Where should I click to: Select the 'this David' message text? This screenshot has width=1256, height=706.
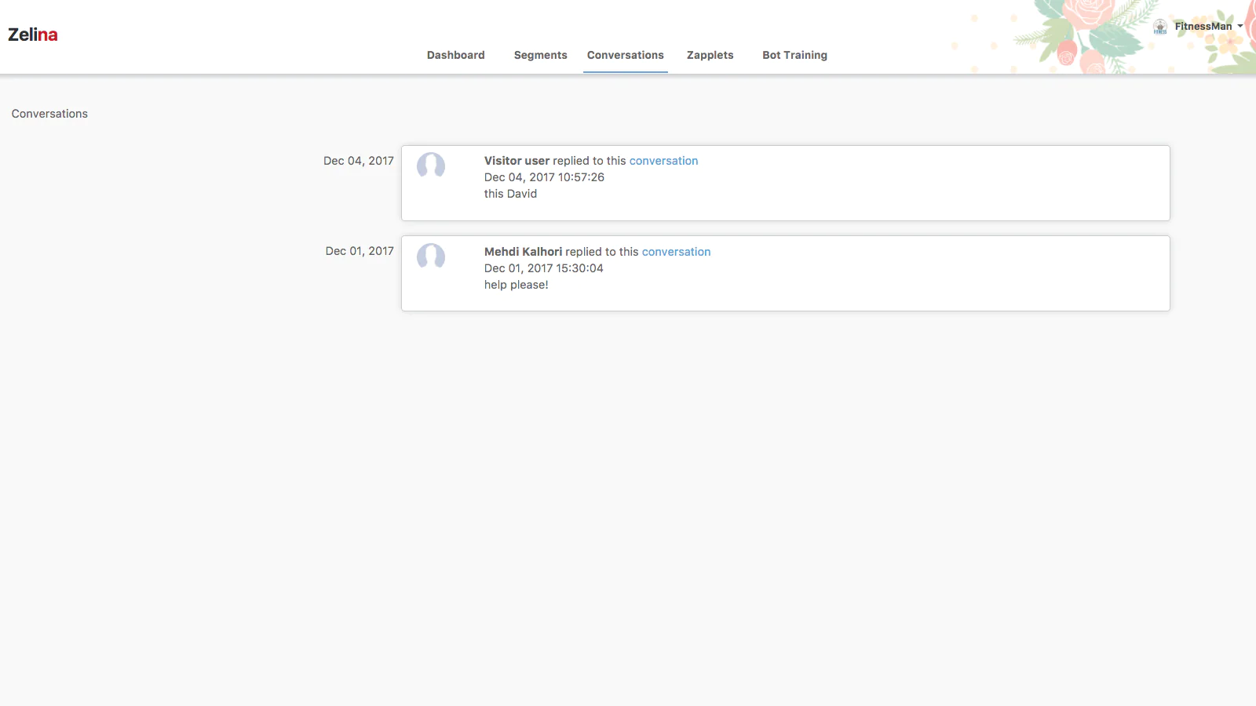coord(510,194)
